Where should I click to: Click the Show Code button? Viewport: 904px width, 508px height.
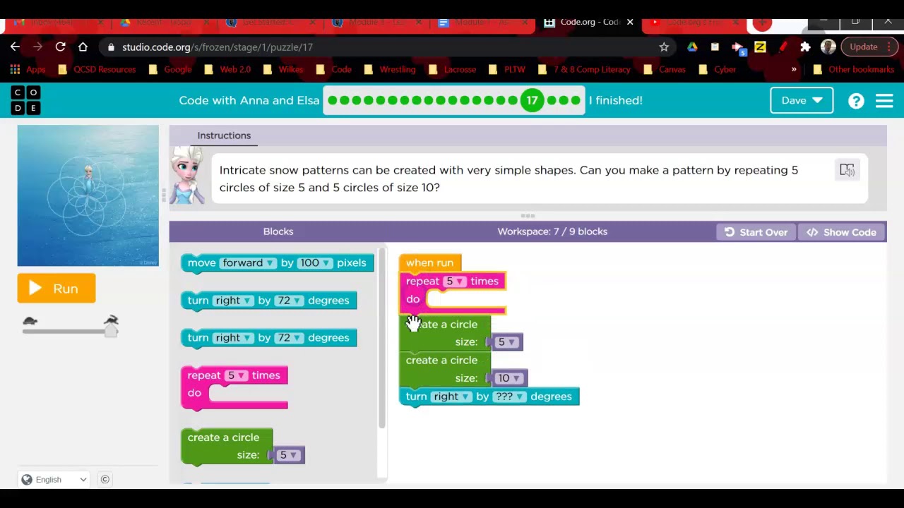(x=841, y=232)
